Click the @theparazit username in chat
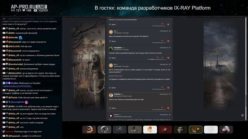 point(15,136)
